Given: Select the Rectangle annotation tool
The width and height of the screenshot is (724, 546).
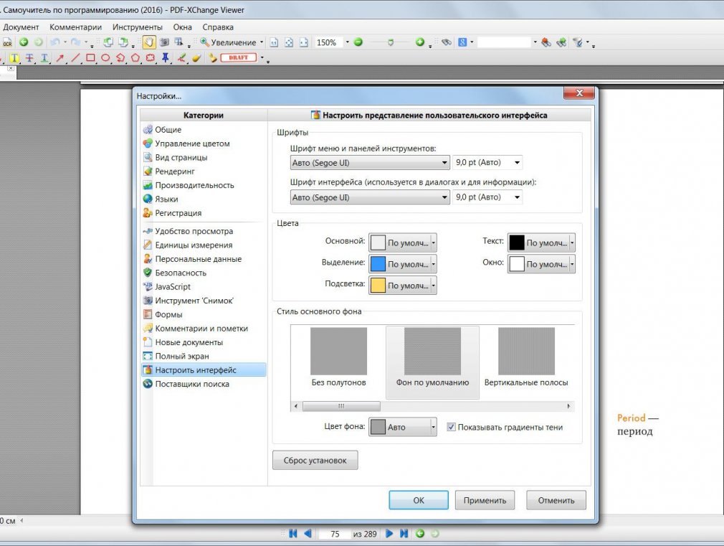Looking at the screenshot, I should coord(90,58).
